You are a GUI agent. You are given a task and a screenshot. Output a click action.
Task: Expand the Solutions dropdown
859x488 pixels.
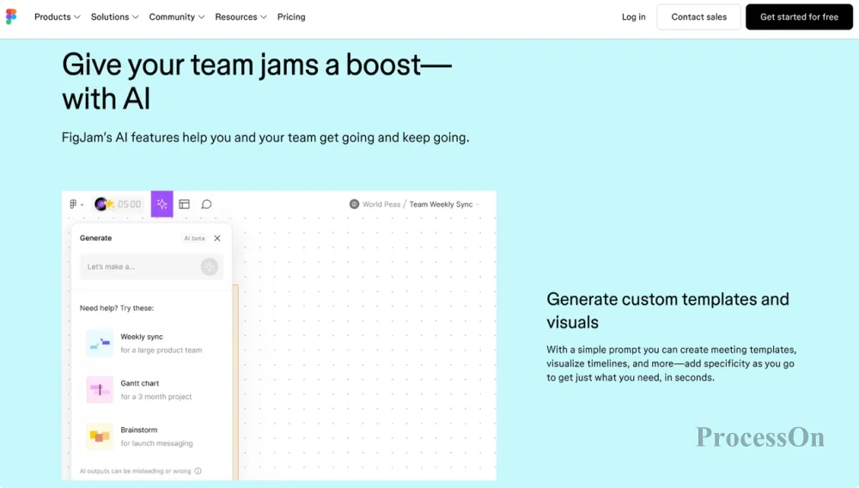pos(114,17)
